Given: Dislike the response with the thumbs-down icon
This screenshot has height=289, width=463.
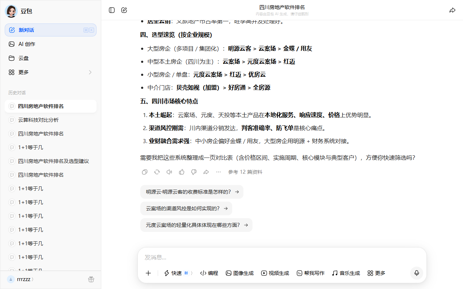Looking at the screenshot, I should (194, 172).
